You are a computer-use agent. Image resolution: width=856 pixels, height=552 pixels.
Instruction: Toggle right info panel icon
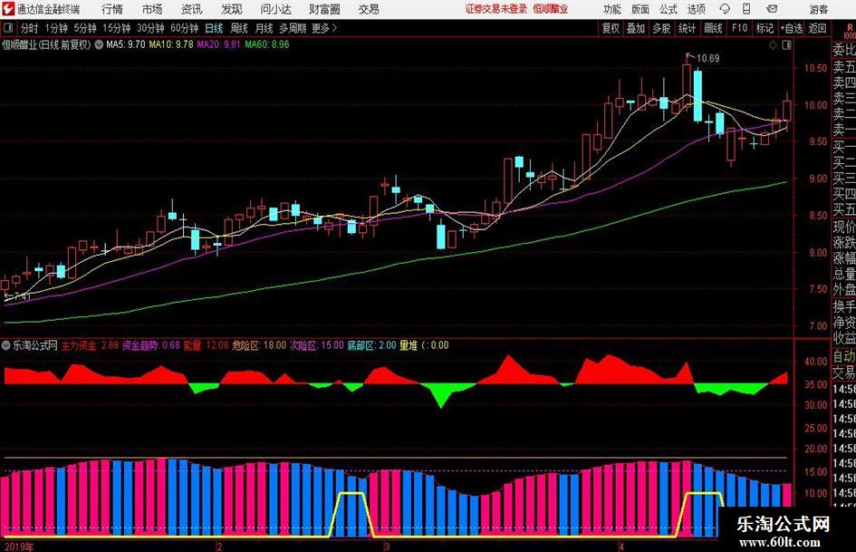pyautogui.click(x=786, y=45)
